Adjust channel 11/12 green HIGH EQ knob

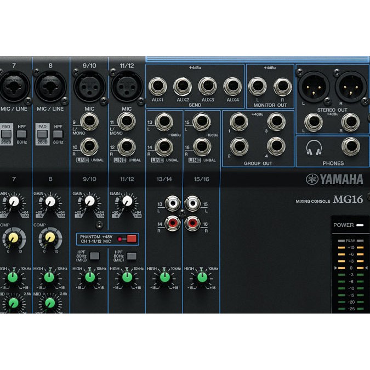127,277
